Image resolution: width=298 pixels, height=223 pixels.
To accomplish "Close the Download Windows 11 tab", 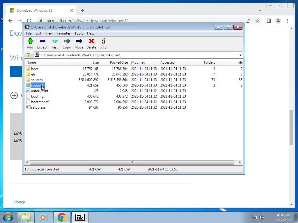I will point(72,10).
